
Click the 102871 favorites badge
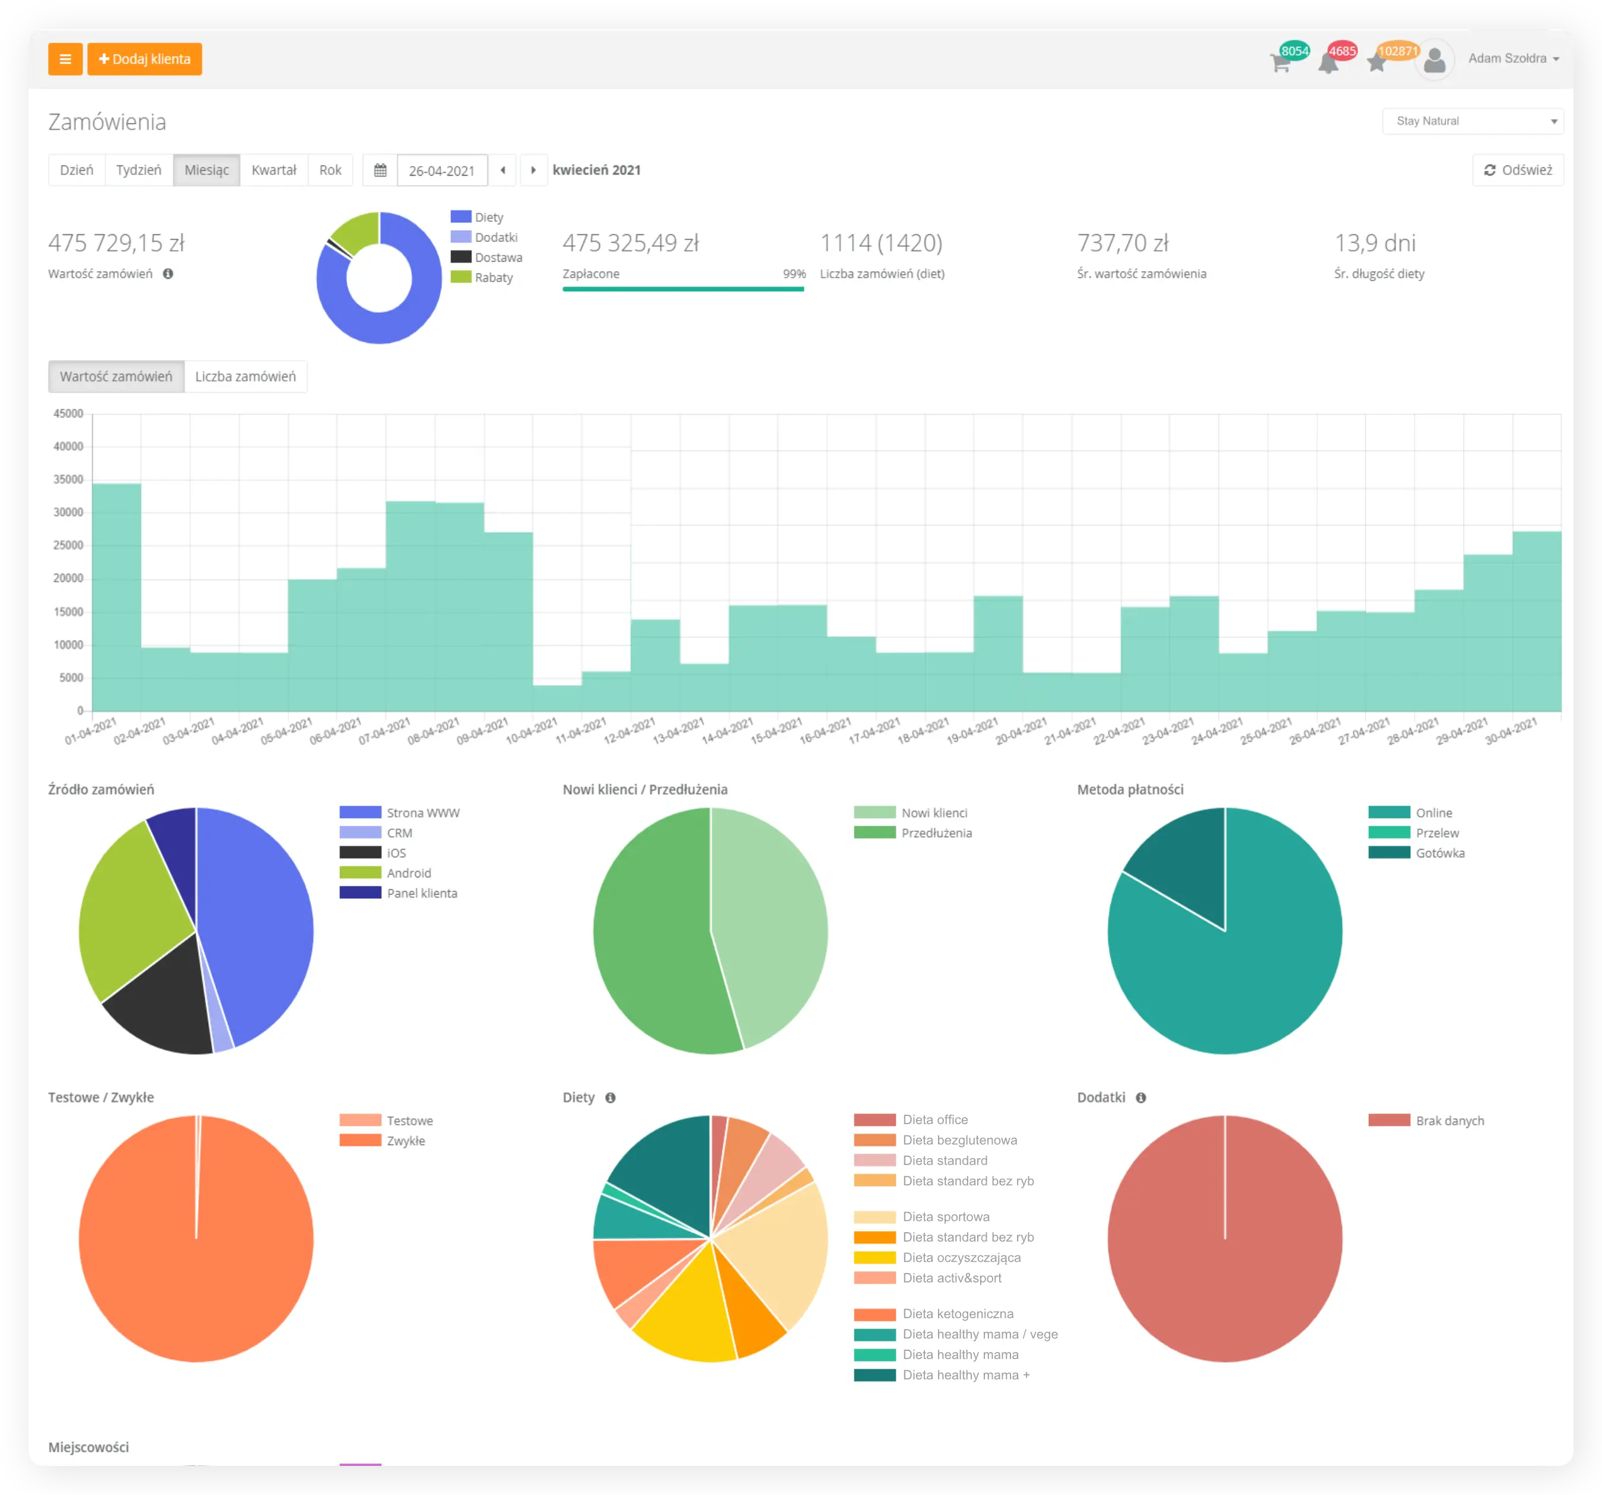point(1397,51)
